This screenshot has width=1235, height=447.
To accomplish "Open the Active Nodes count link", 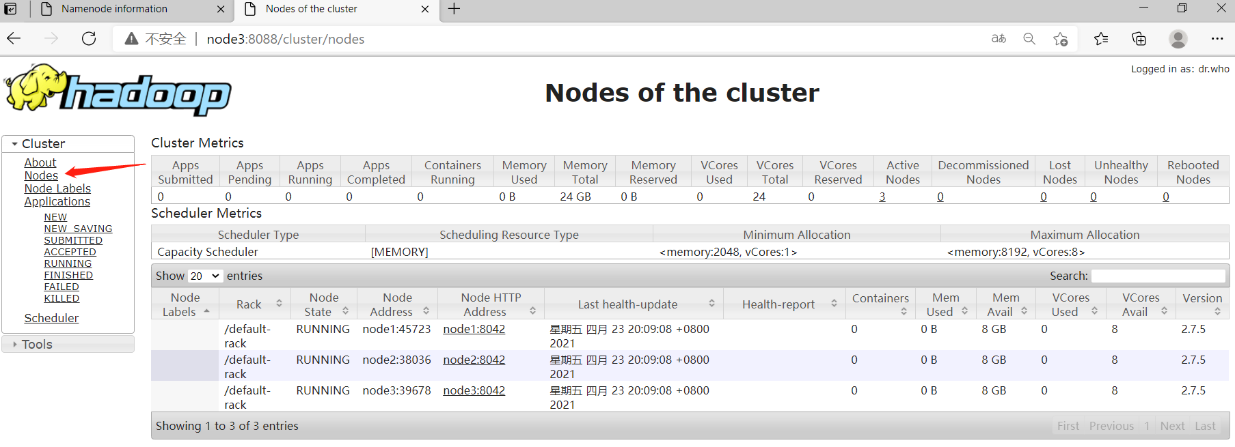I will (x=882, y=197).
